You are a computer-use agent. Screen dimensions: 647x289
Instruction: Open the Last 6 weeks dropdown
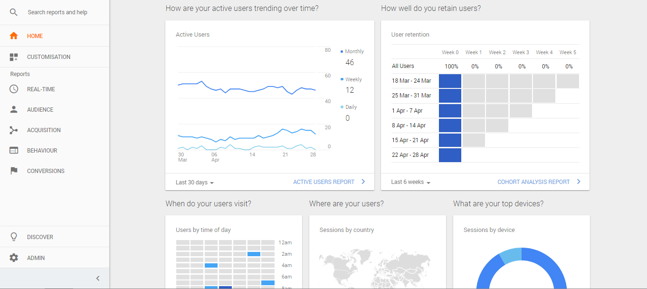point(411,182)
